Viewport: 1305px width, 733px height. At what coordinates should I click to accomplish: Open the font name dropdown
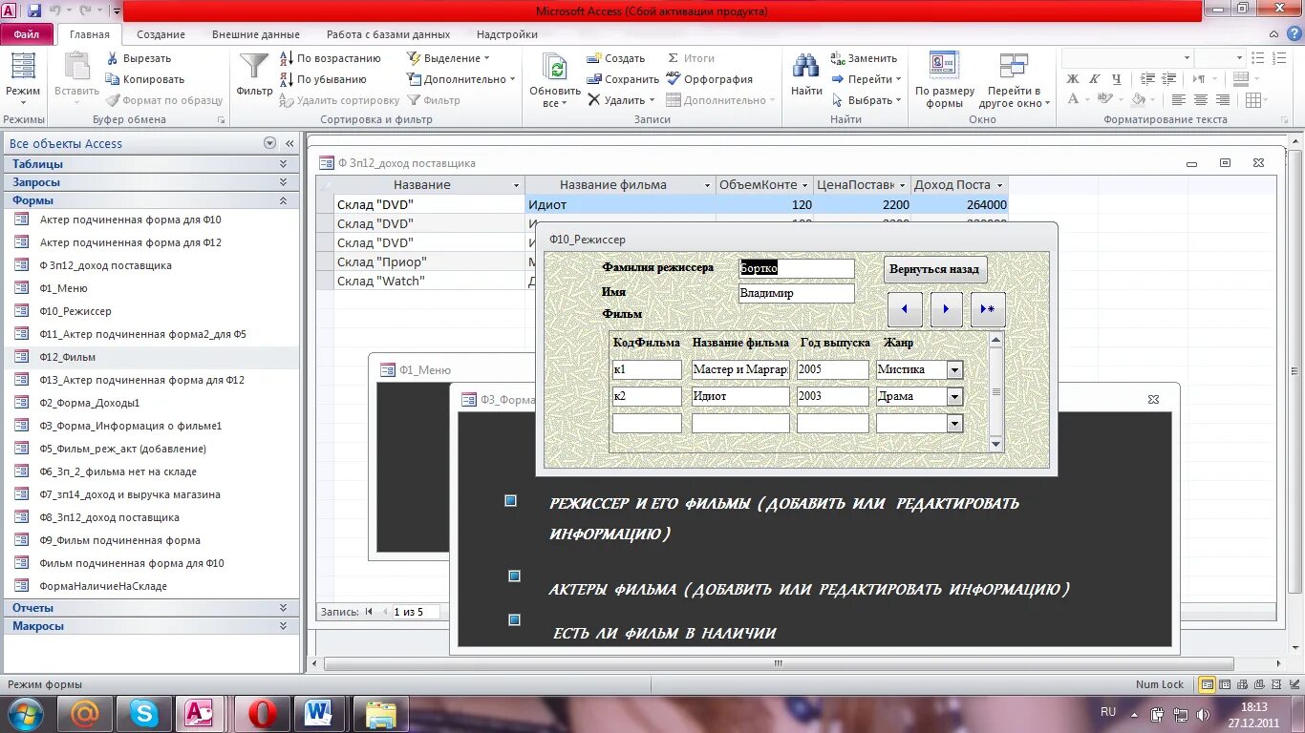(1187, 58)
